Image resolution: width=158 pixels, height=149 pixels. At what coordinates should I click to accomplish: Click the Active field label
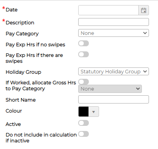coord(13,124)
